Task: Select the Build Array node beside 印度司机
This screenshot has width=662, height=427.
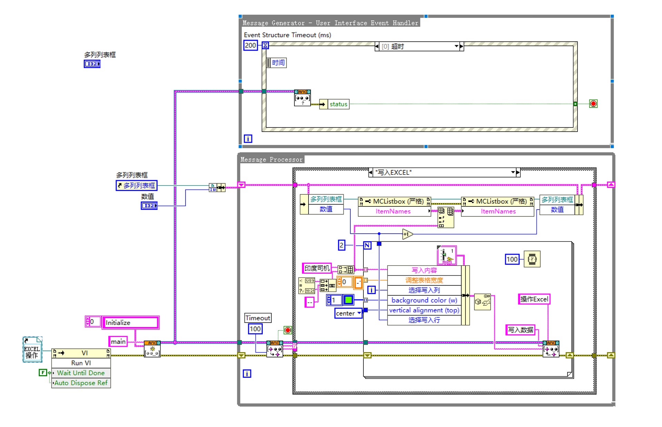Action: click(x=345, y=270)
